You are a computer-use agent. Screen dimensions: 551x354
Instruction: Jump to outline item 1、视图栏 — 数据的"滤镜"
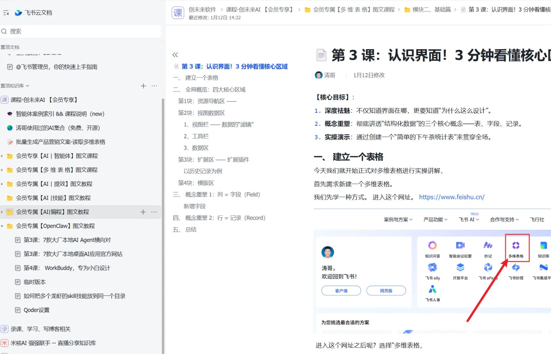218,125
